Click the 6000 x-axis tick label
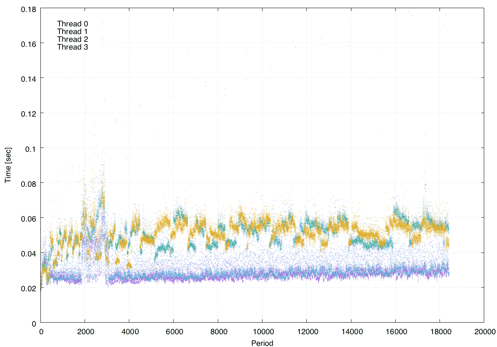The width and height of the screenshot is (497, 347). point(174,332)
